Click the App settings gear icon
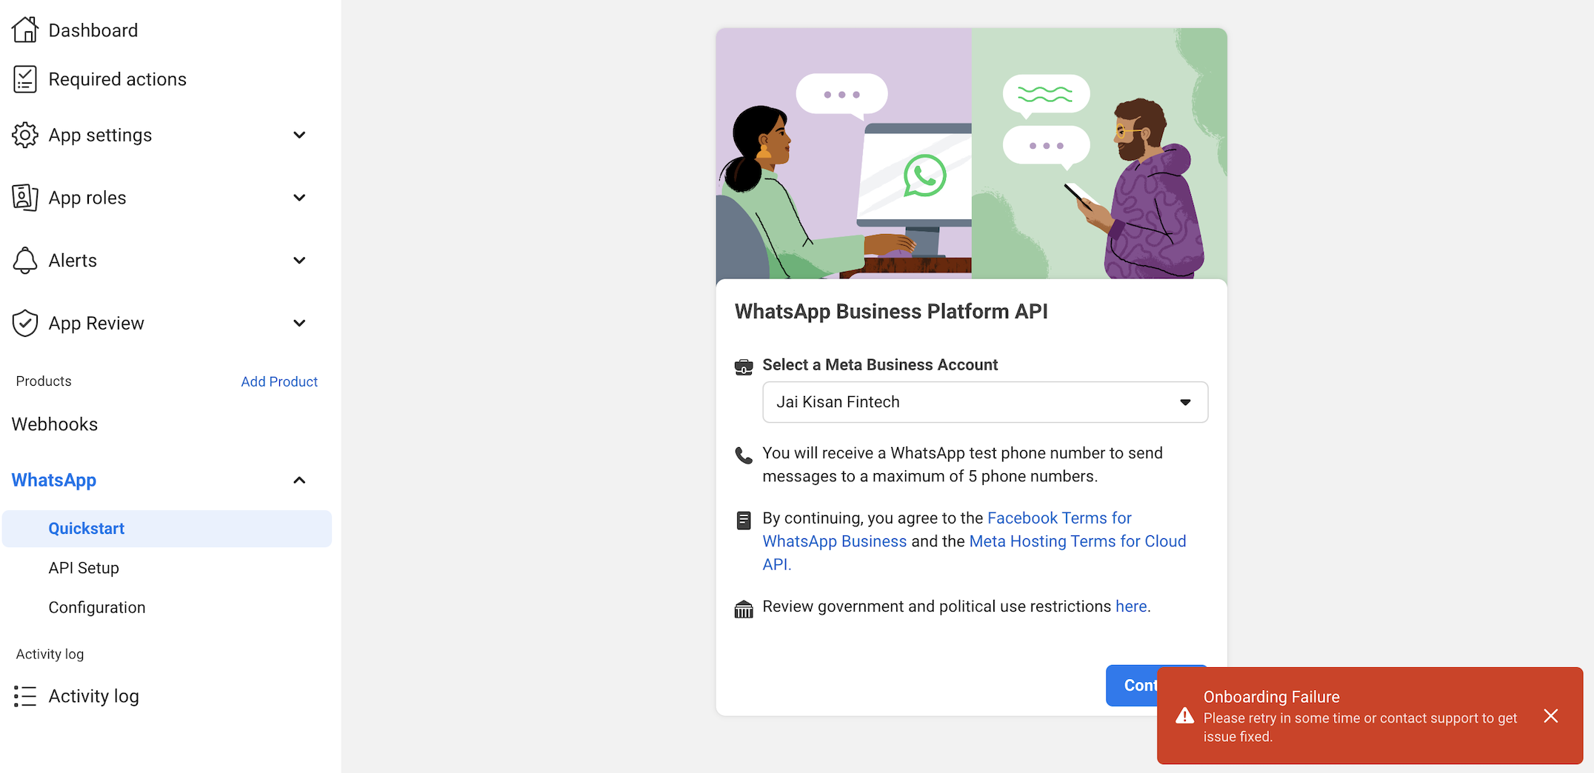The image size is (1594, 773). tap(25, 135)
